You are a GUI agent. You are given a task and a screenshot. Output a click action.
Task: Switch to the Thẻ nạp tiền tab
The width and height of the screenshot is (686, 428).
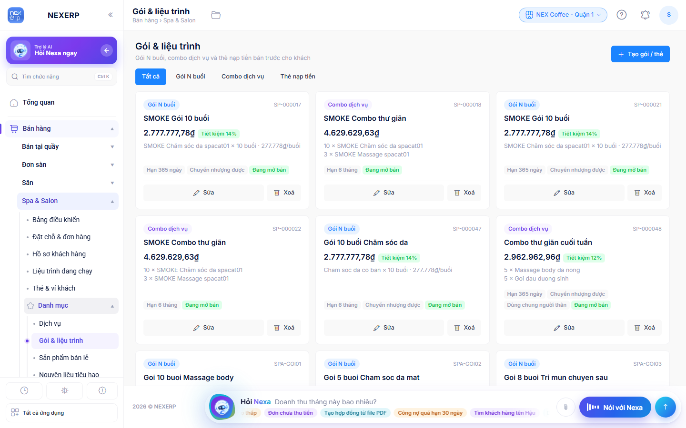coord(298,77)
